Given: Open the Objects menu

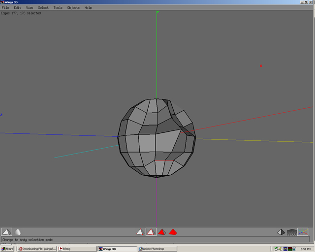Looking at the screenshot, I should click(73, 8).
